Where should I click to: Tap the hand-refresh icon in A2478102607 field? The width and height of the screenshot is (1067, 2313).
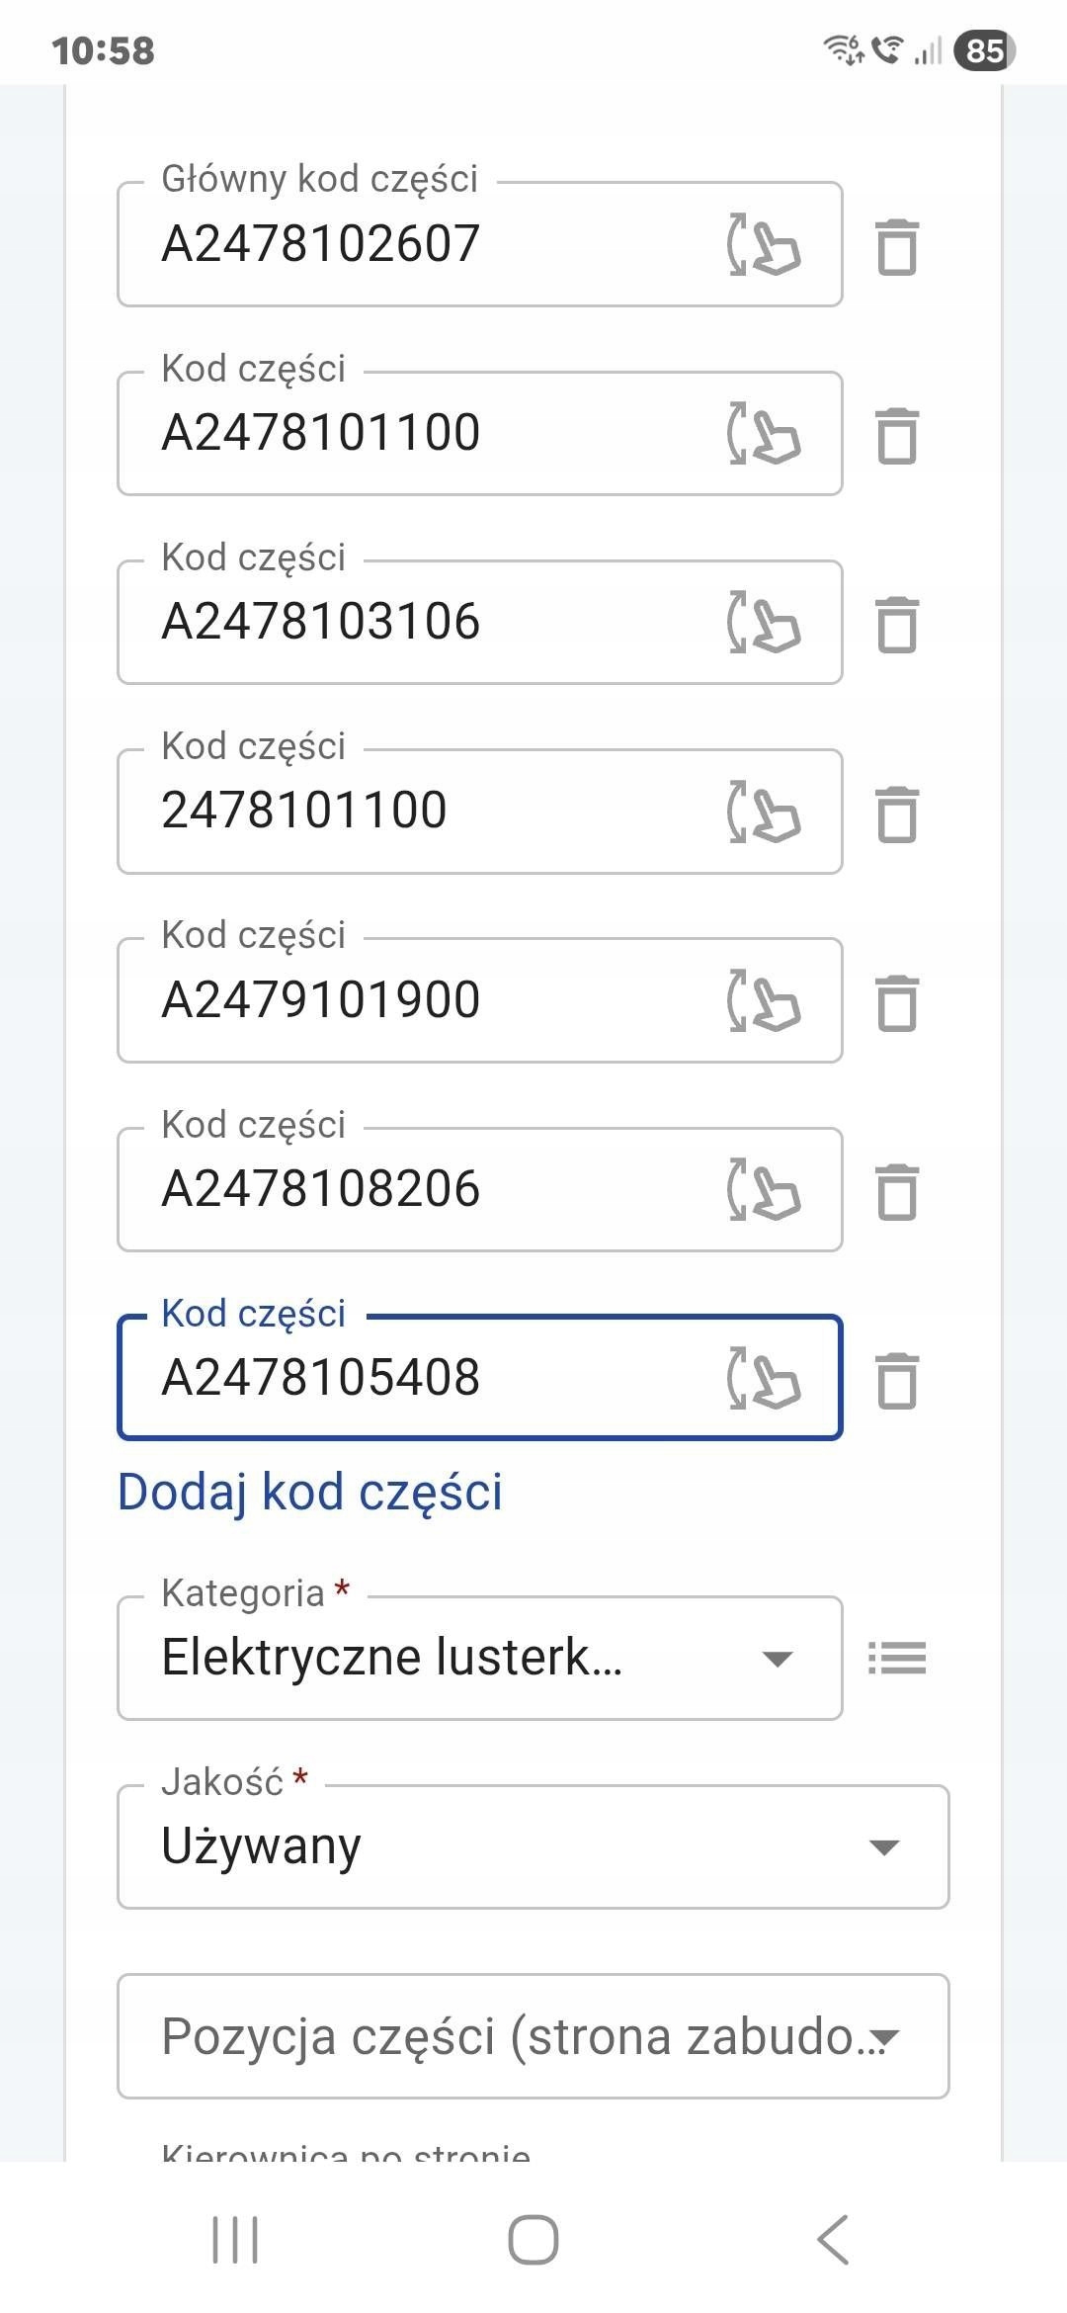coord(764,244)
